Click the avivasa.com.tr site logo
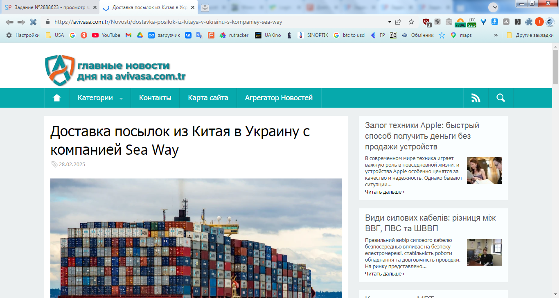 click(116, 70)
